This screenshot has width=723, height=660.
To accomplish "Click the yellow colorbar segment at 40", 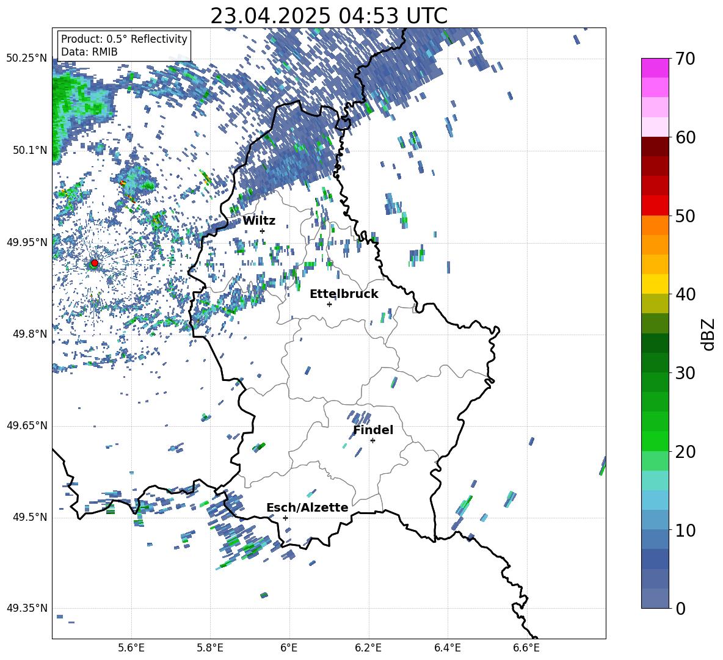I will coord(655,284).
